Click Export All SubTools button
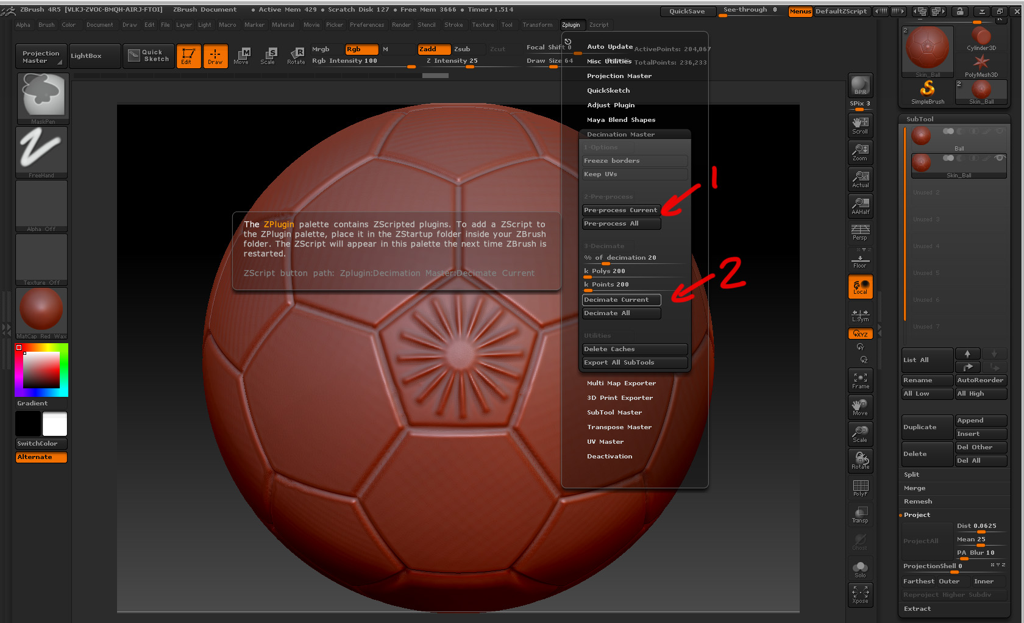 point(635,363)
